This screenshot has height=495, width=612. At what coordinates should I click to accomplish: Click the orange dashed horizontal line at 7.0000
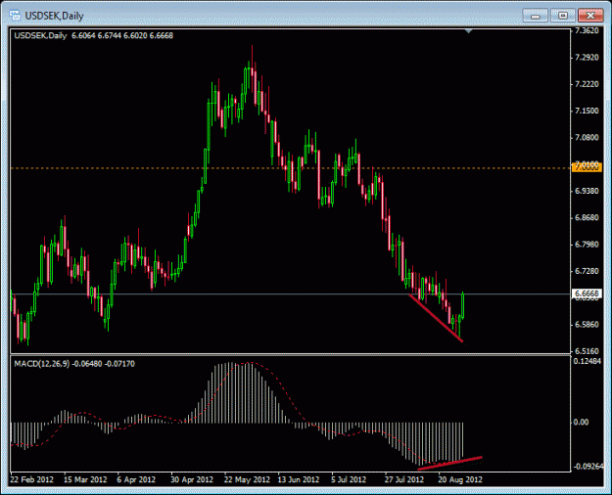click(x=291, y=168)
